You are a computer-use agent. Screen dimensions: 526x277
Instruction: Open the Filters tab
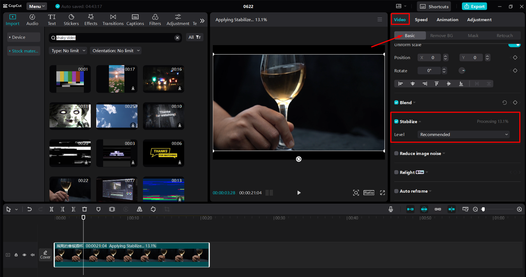pos(155,20)
